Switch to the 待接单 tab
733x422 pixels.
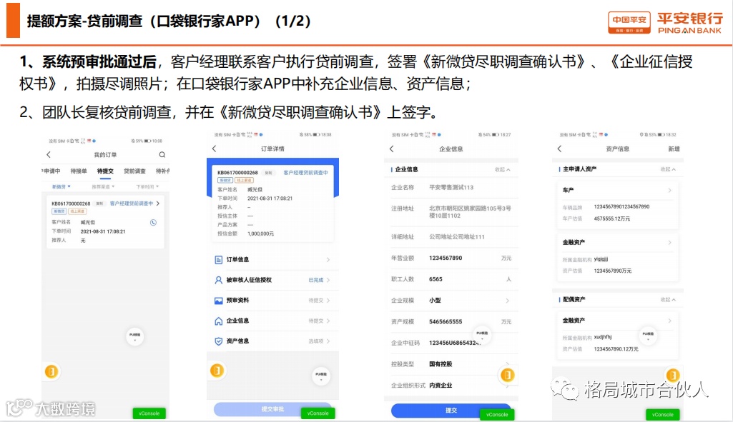pyautogui.click(x=79, y=171)
